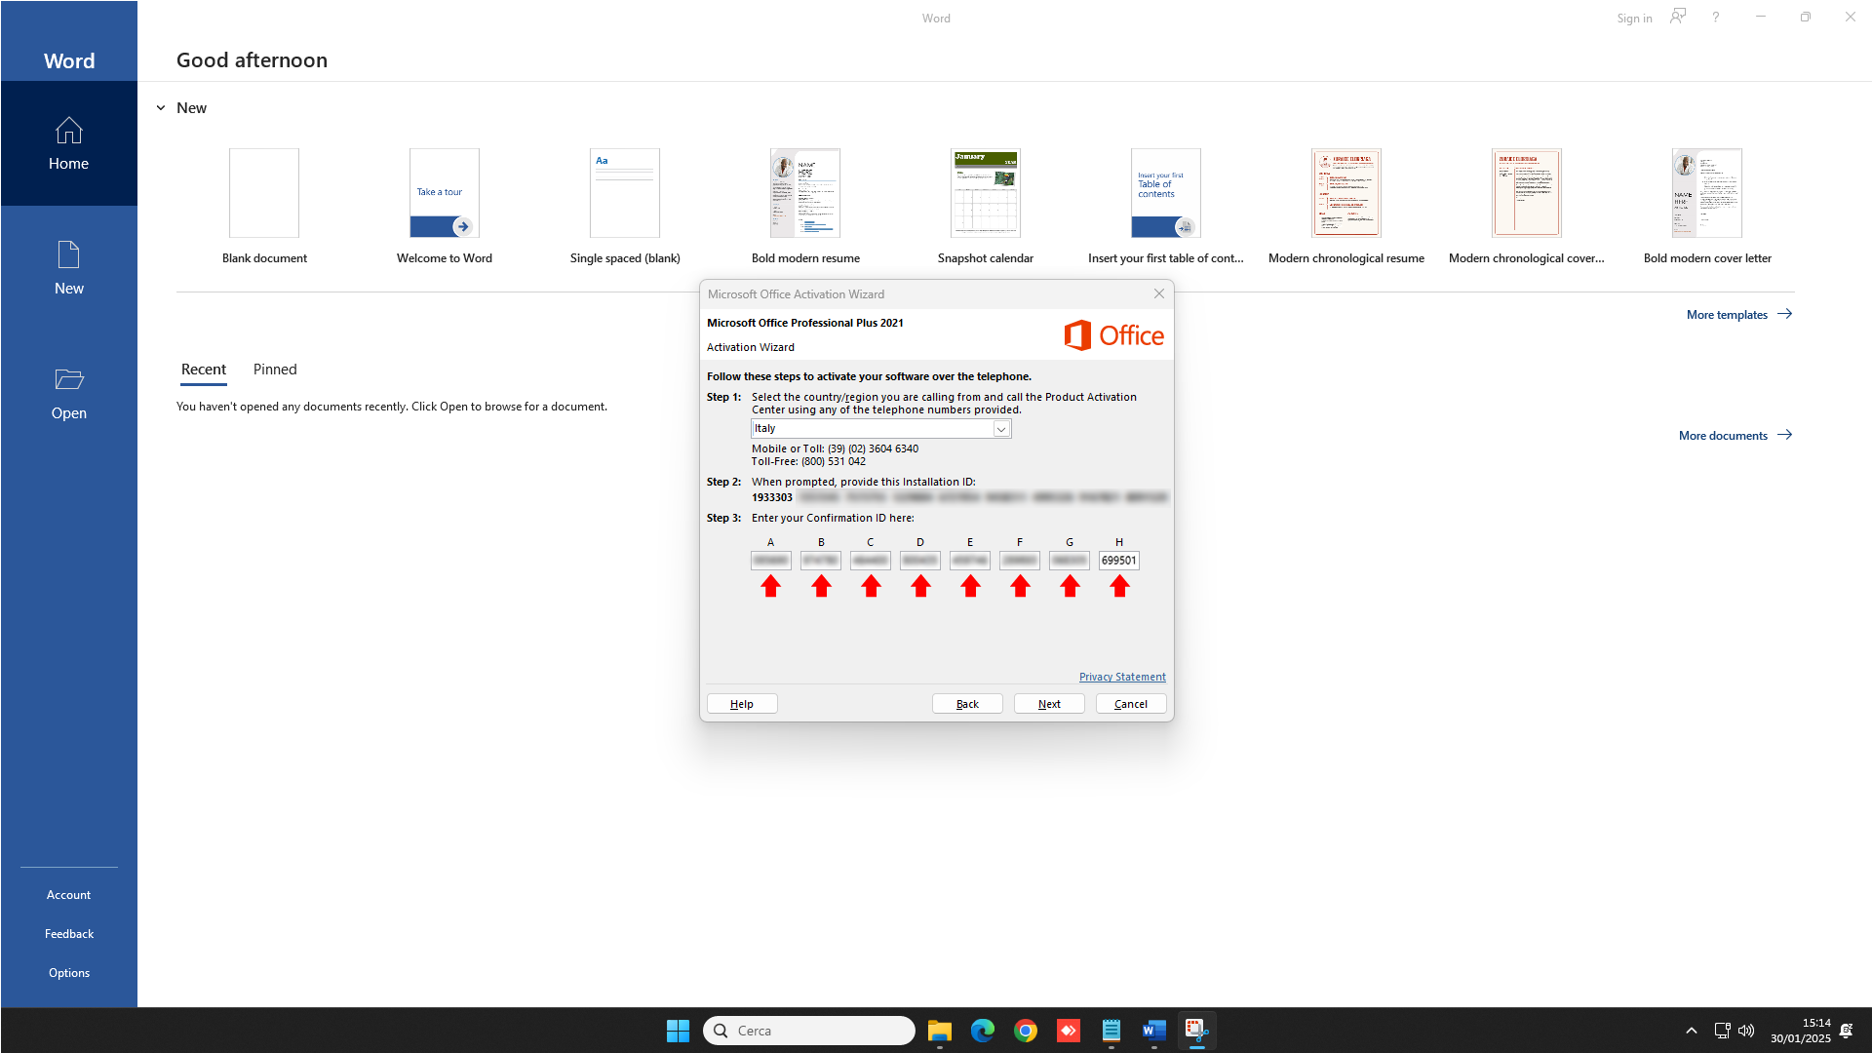
Task: Click the Windows Start button
Action: (678, 1031)
